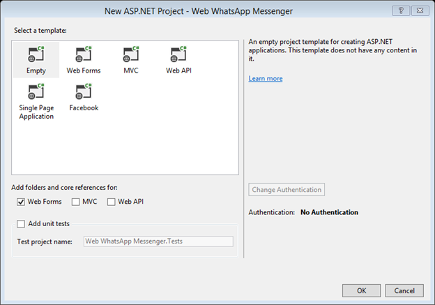
Task: Click the Add unit tests label
Action: (49, 224)
